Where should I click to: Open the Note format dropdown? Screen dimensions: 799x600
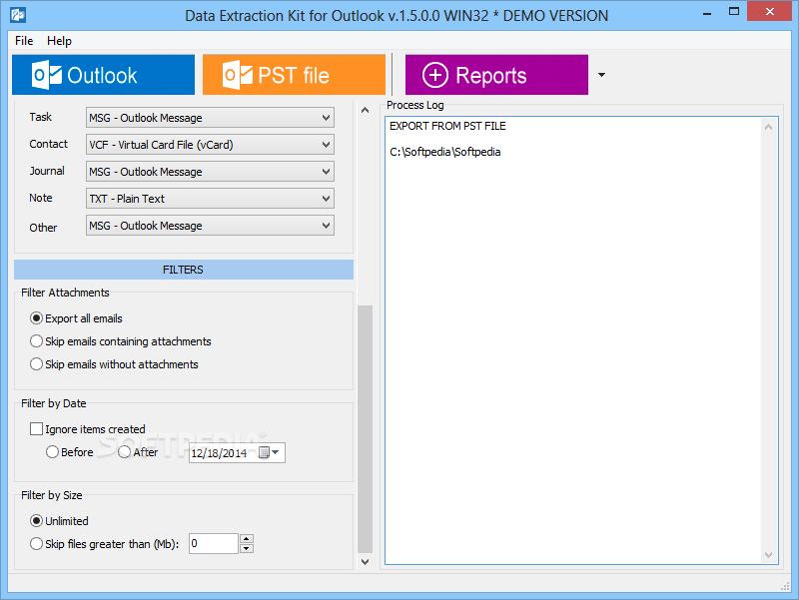point(210,199)
